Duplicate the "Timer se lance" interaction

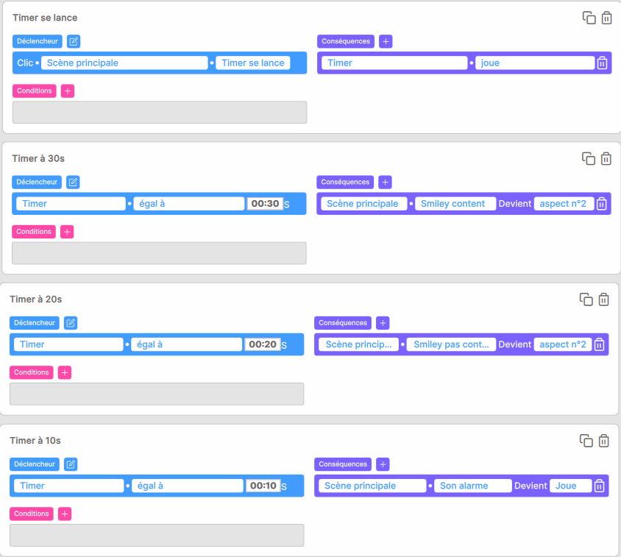coord(589,18)
